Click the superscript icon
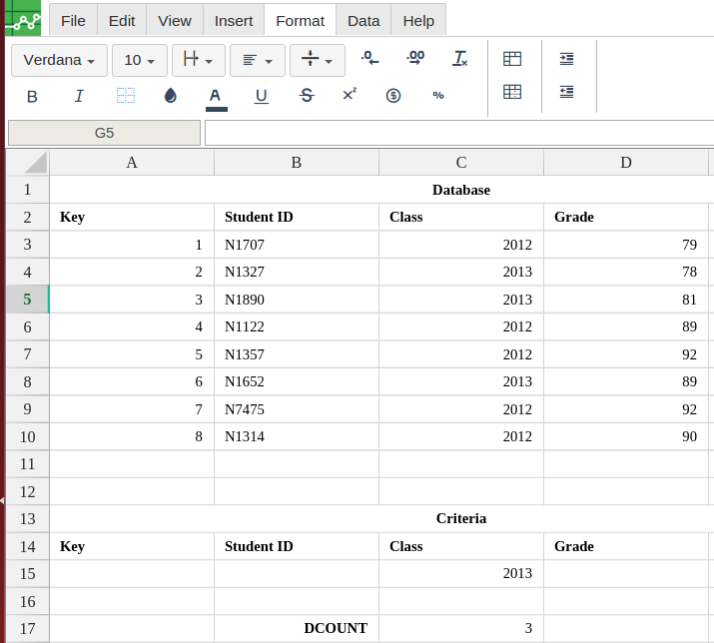Screen dimensions: 714x643 point(350,95)
